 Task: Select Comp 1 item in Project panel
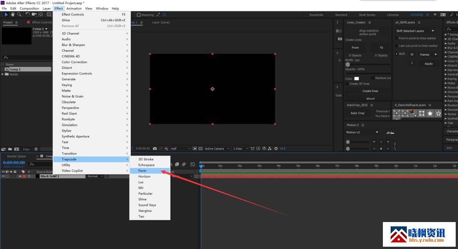(27, 69)
